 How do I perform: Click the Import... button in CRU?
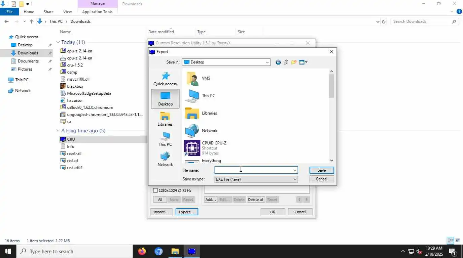[161, 212]
